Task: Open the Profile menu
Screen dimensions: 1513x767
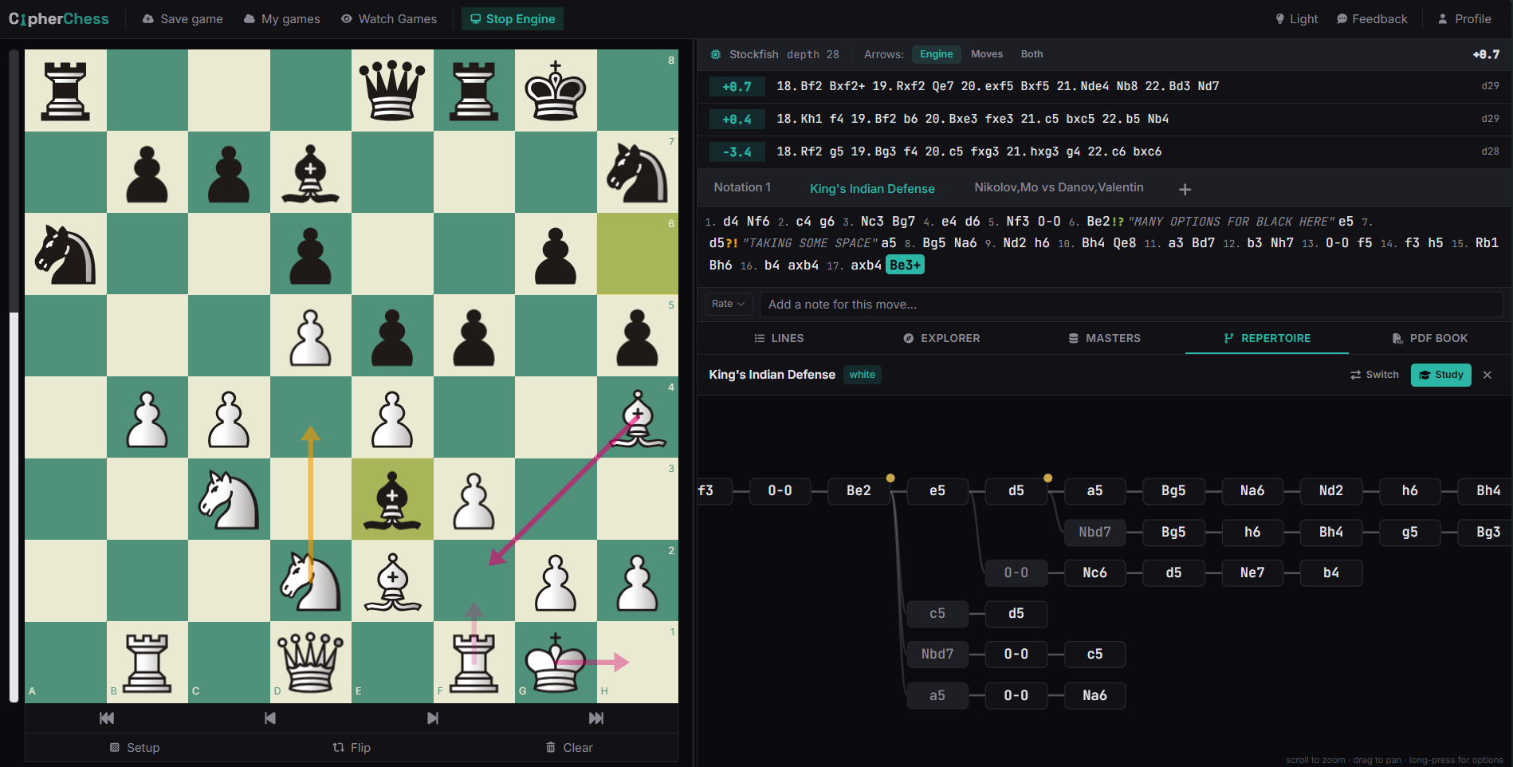Action: point(1464,18)
